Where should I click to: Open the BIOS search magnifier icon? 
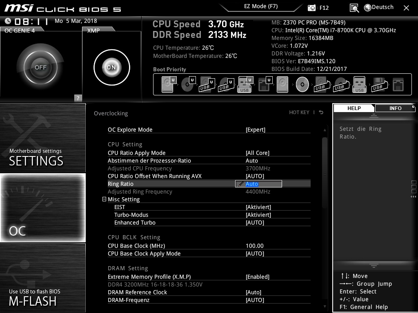(x=354, y=8)
